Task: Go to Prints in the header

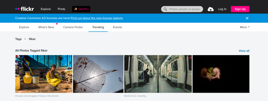Action: (61, 9)
